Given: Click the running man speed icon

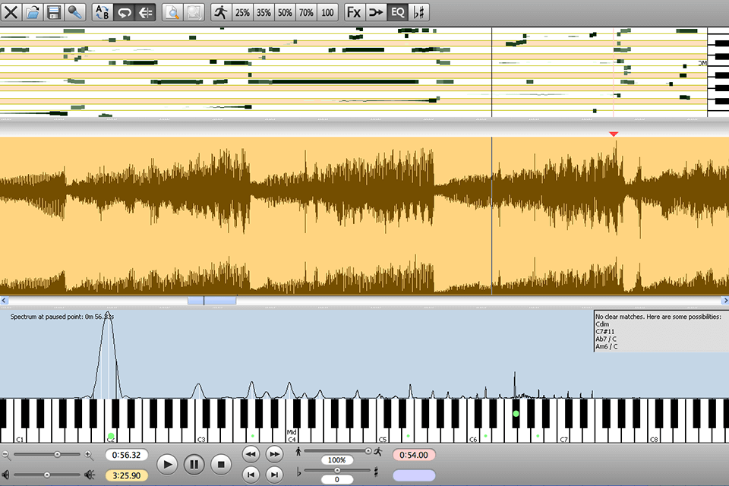Looking at the screenshot, I should coord(220,12).
